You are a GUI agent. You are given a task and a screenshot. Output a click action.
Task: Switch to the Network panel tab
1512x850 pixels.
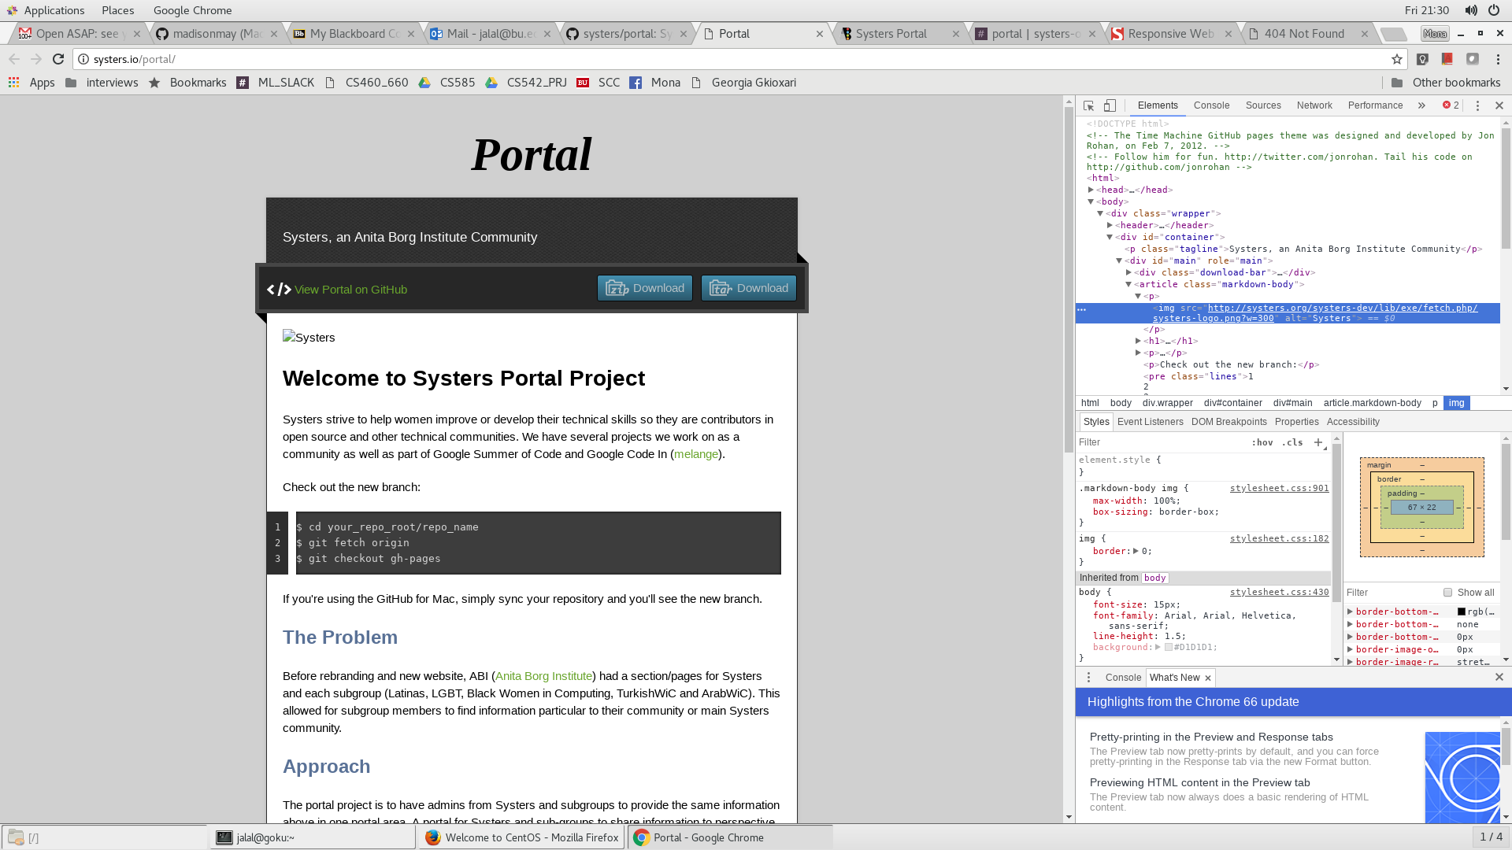coord(1314,105)
